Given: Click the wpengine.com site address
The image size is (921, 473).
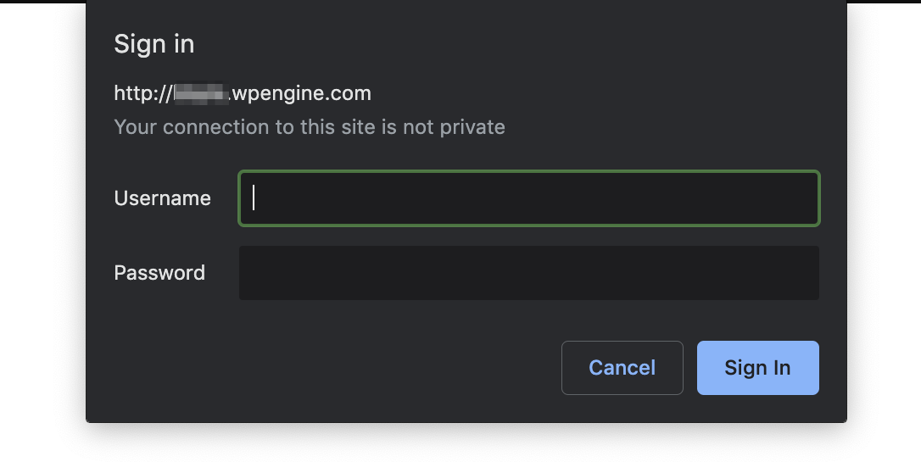Looking at the screenshot, I should coord(301,93).
